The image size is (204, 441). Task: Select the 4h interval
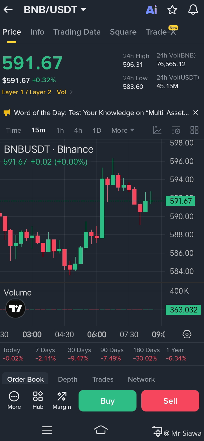coord(78,130)
